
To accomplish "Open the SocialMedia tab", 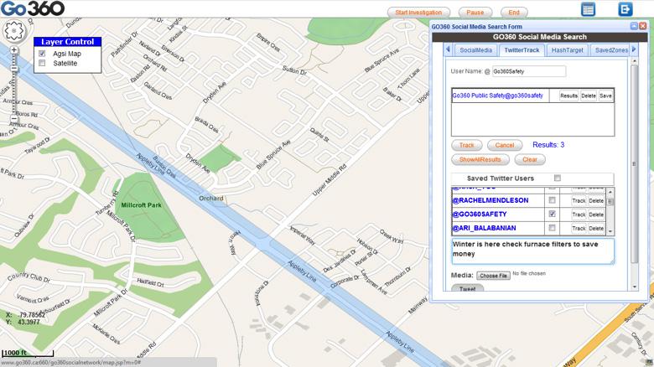I will coord(475,50).
